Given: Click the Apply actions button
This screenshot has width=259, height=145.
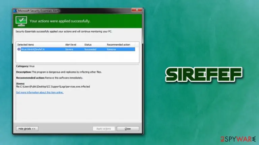Looking at the screenshot, I should point(104,129).
